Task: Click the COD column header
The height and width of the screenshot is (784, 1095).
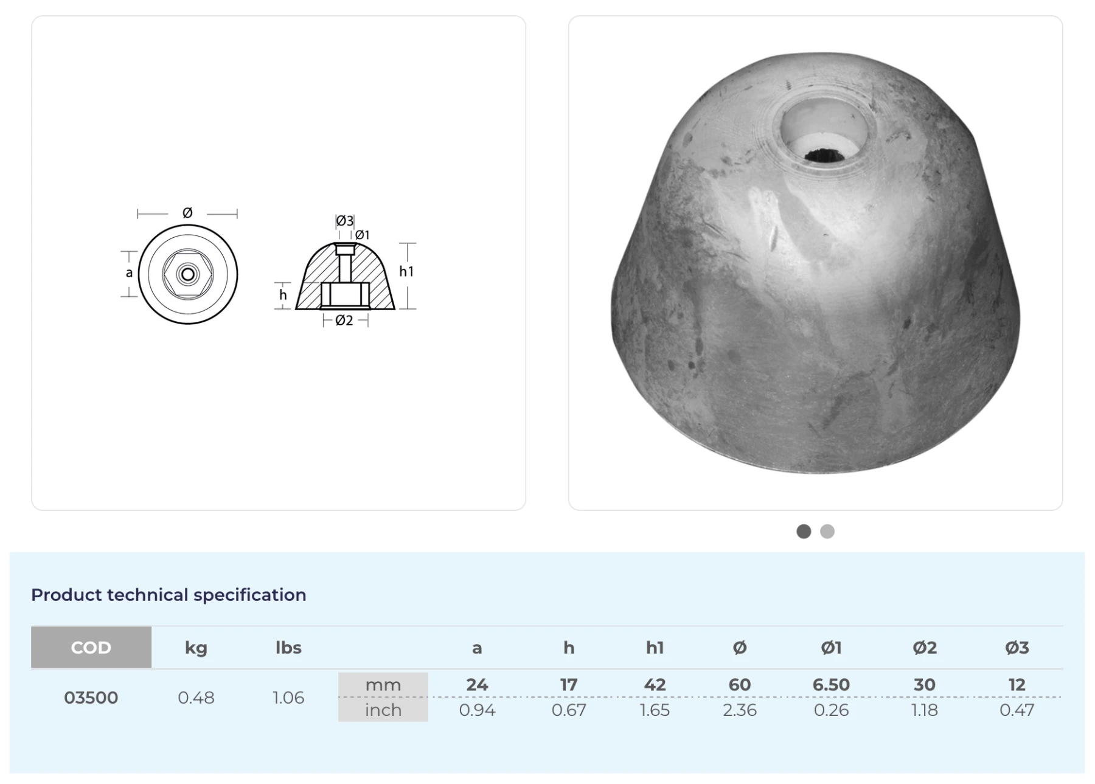Action: pos(91,647)
